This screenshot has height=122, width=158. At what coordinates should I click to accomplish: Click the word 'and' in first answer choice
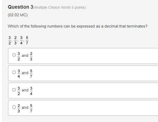pos(25,56)
